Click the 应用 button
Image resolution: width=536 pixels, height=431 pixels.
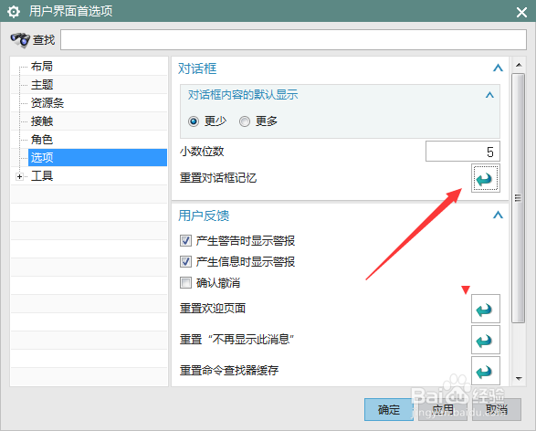443,409
